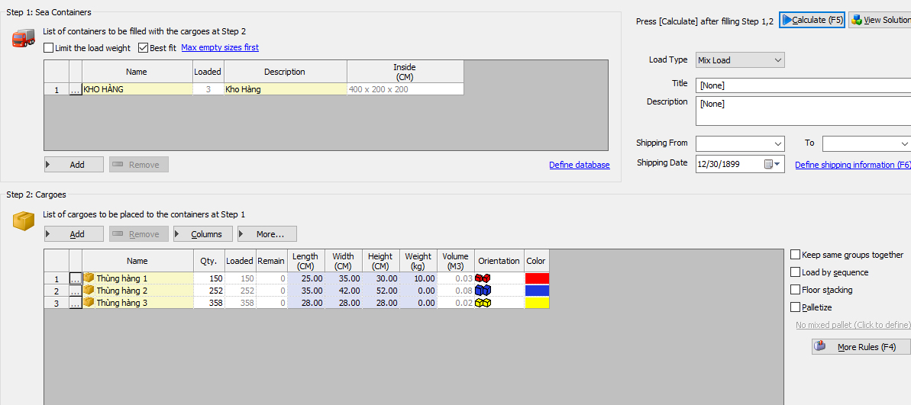Open the Define database link
911x405 pixels.
pyautogui.click(x=579, y=165)
